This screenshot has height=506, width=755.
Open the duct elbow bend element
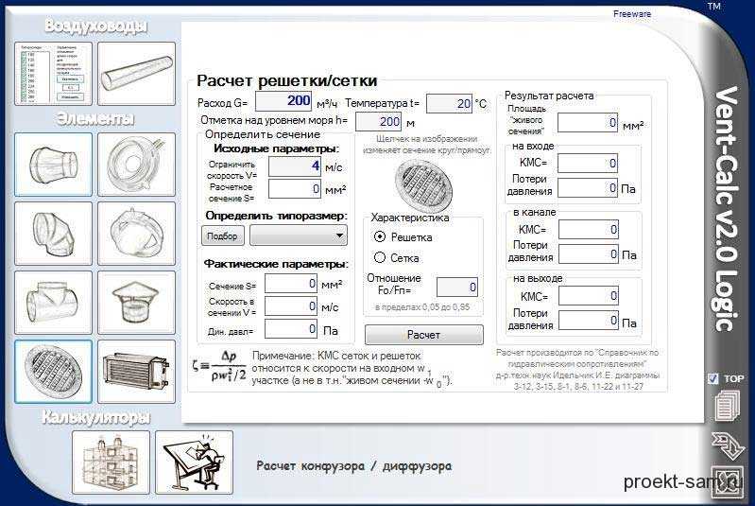click(54, 234)
